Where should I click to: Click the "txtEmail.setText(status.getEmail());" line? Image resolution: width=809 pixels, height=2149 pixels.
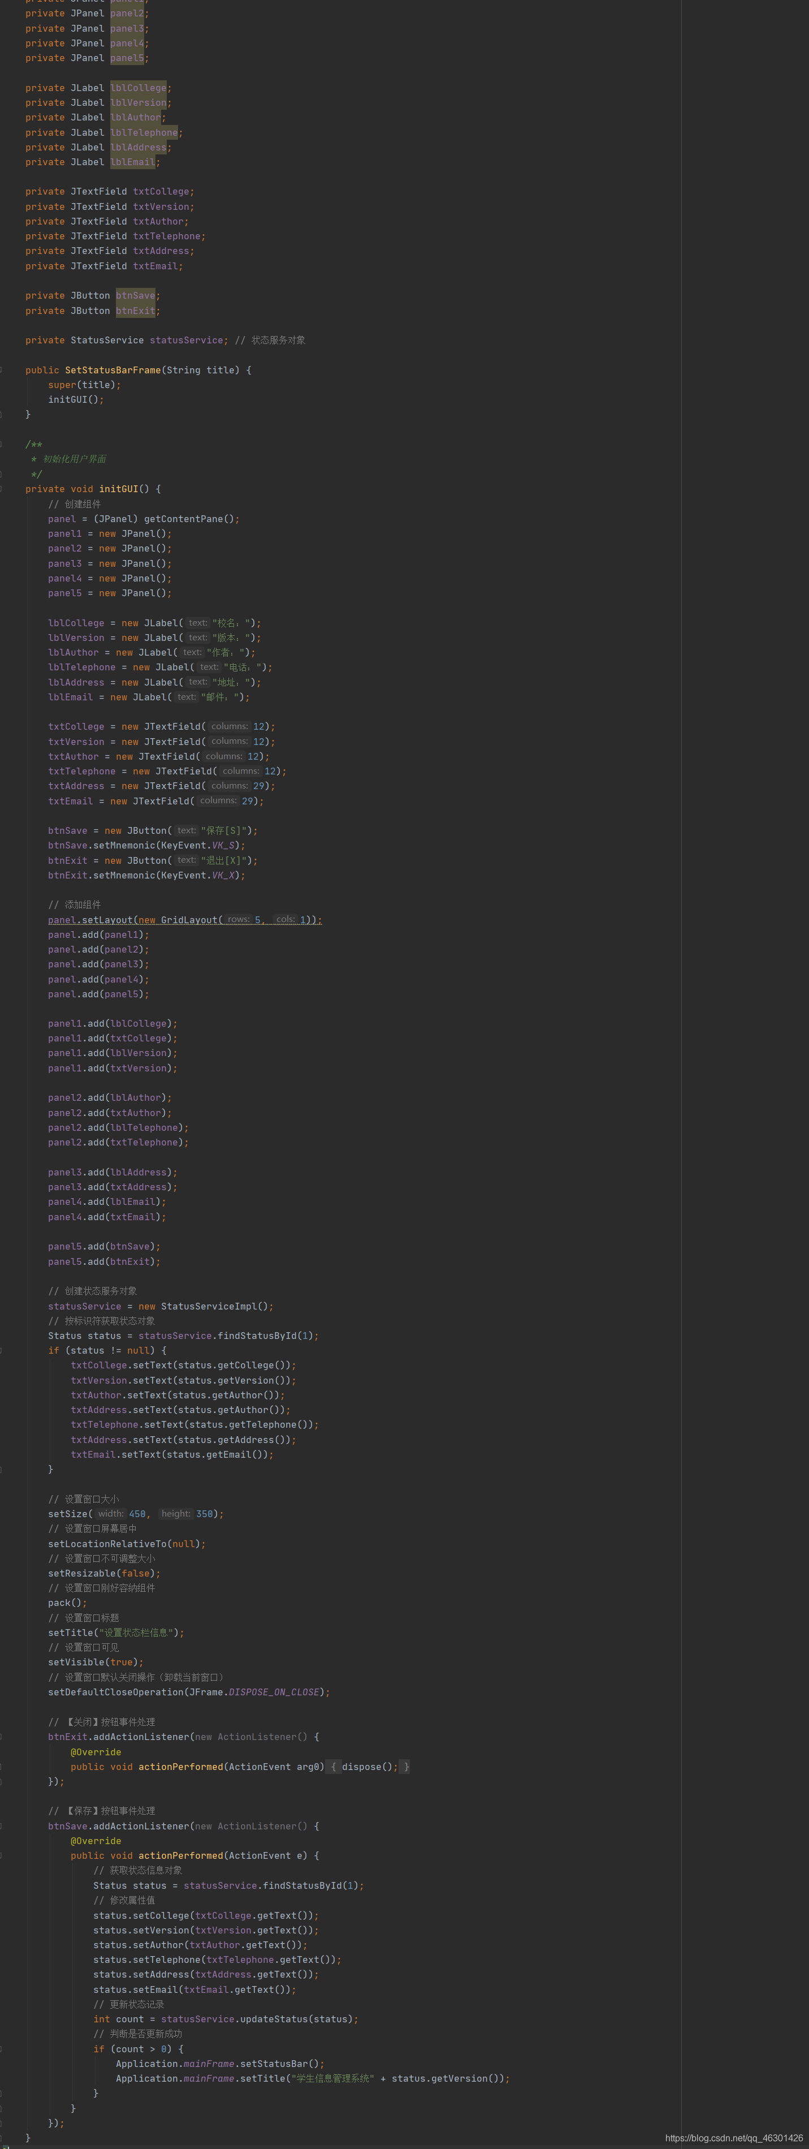click(x=172, y=1454)
